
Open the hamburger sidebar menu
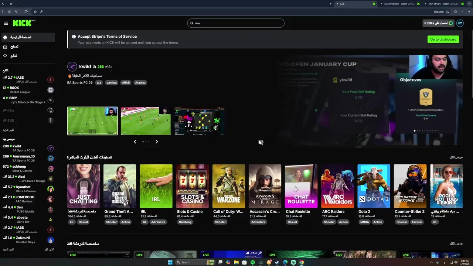tap(6, 23)
